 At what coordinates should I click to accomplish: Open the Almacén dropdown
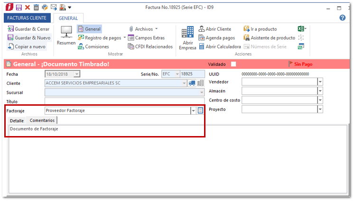[x=320, y=91]
